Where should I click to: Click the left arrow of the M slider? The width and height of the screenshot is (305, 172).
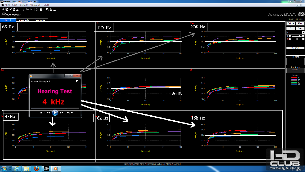[290, 39]
